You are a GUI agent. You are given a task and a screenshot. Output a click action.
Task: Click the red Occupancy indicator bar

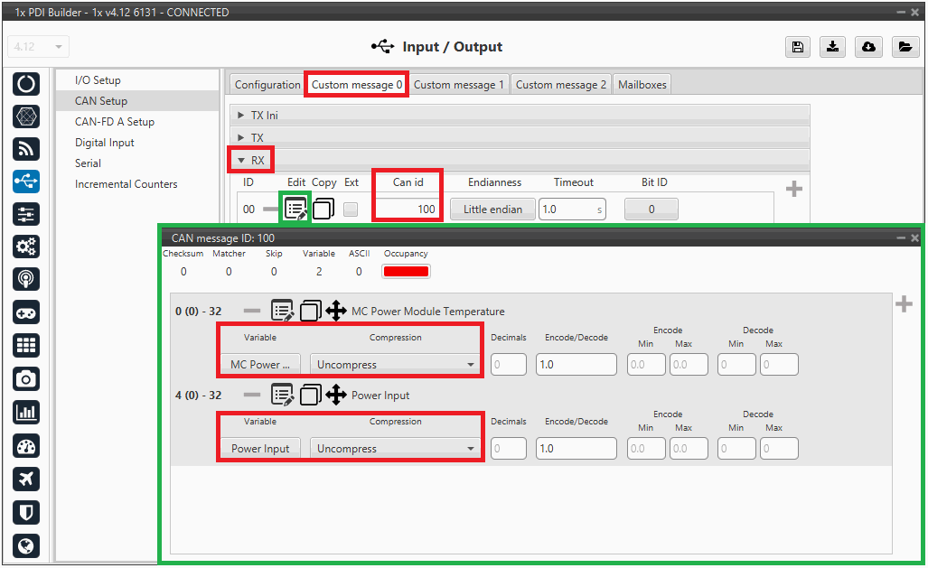click(406, 272)
